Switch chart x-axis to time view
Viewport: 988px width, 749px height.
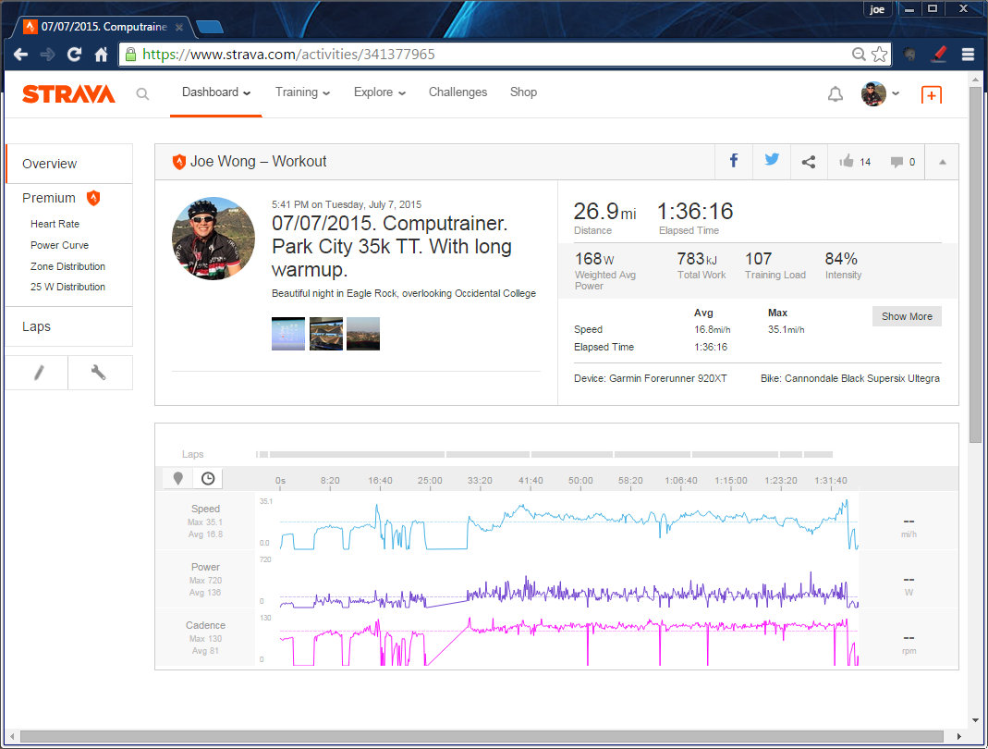click(208, 478)
